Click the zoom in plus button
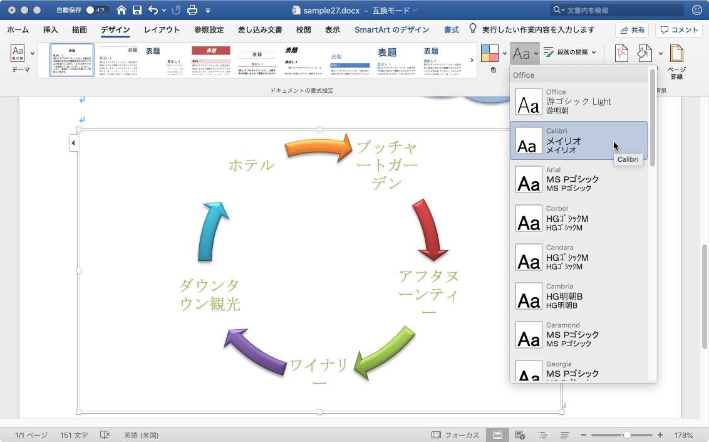The height and width of the screenshot is (442, 709). click(x=660, y=434)
